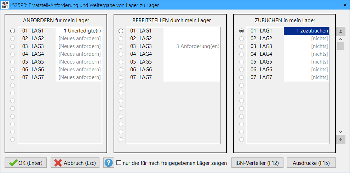The height and width of the screenshot is (173, 350).
Task: Jump to bottom with double-down arrow button
Action: coord(340,139)
